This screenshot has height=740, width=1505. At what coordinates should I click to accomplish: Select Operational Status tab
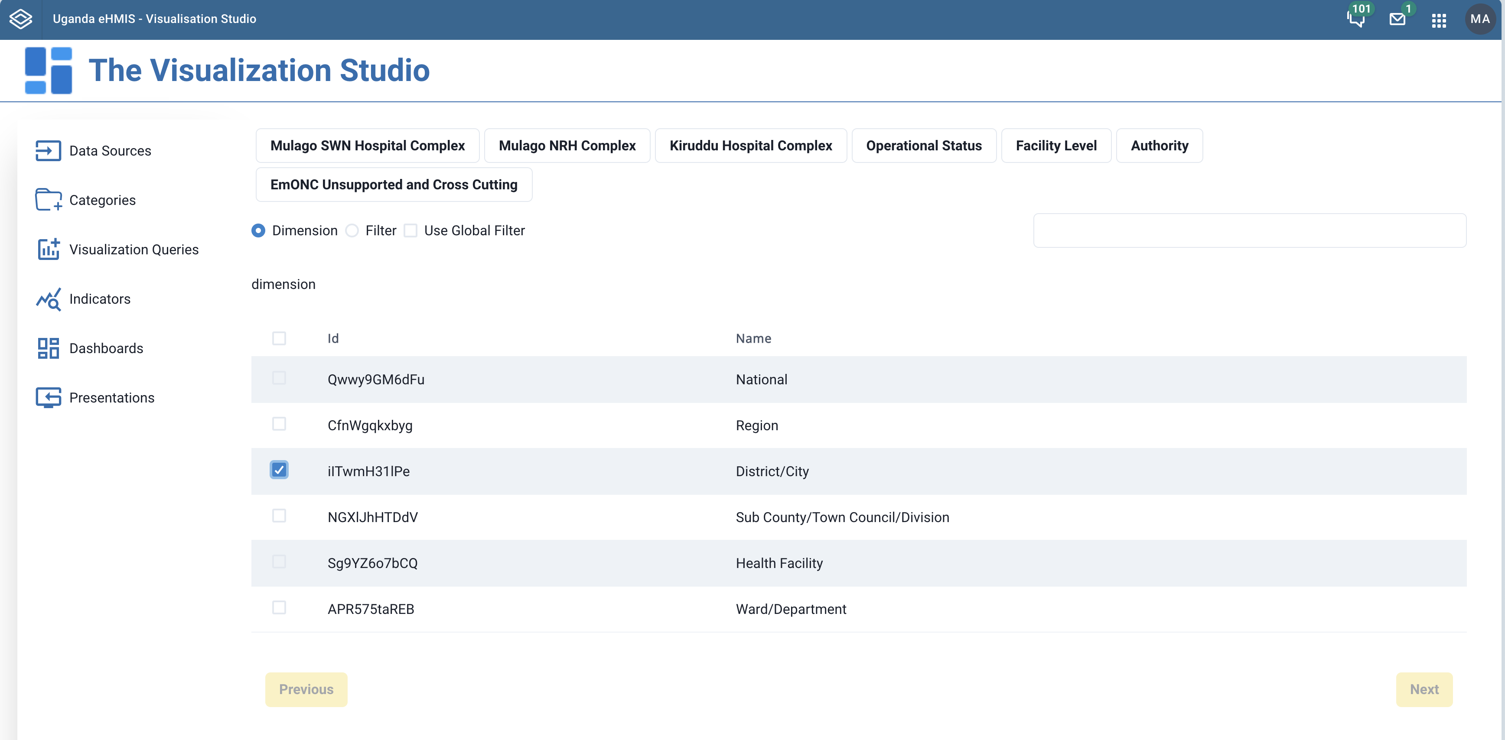(924, 146)
